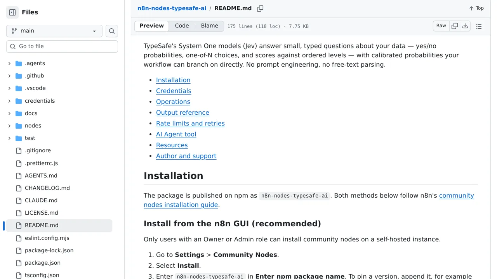Follow the Output reference link

coord(182,112)
